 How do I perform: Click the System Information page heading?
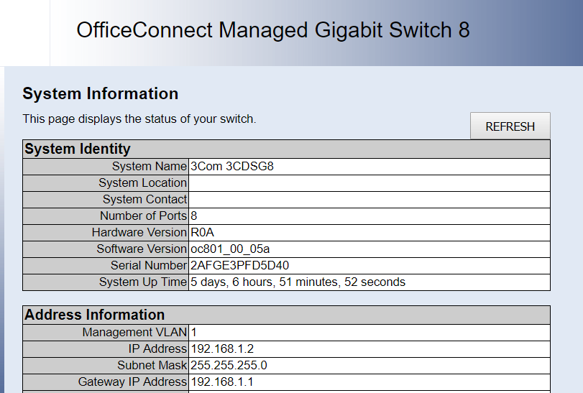pos(101,93)
